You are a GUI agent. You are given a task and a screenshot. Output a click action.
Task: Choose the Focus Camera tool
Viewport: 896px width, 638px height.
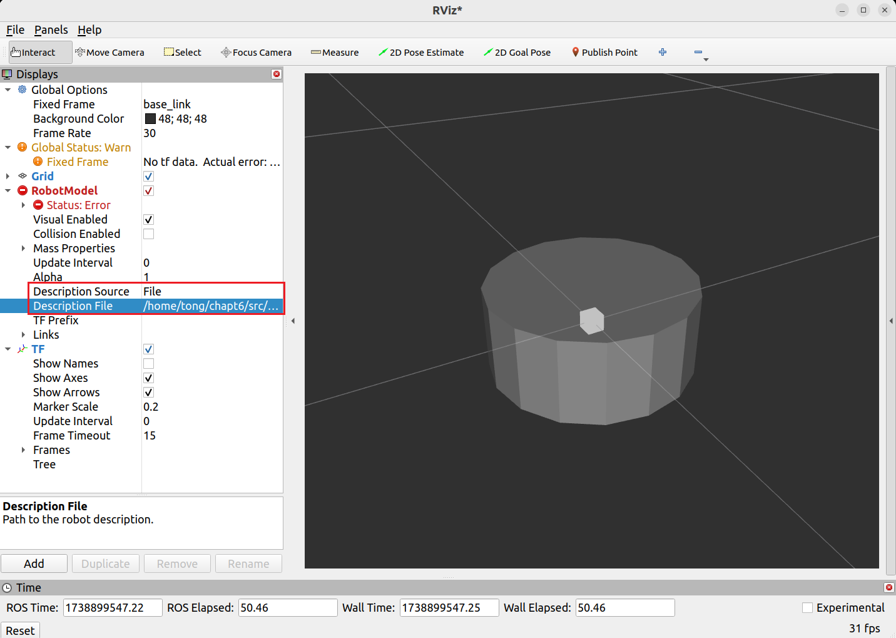click(x=256, y=53)
